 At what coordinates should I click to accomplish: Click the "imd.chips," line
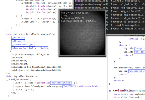[x=17, y=58]
